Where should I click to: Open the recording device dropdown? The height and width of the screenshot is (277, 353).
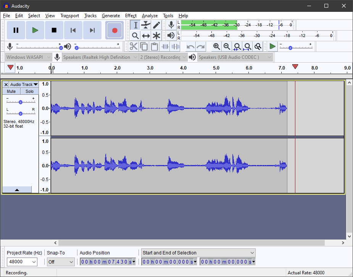[x=100, y=57]
